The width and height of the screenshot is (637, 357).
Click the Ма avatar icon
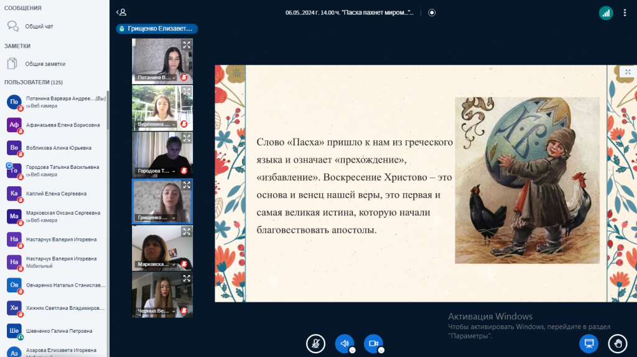[14, 216]
